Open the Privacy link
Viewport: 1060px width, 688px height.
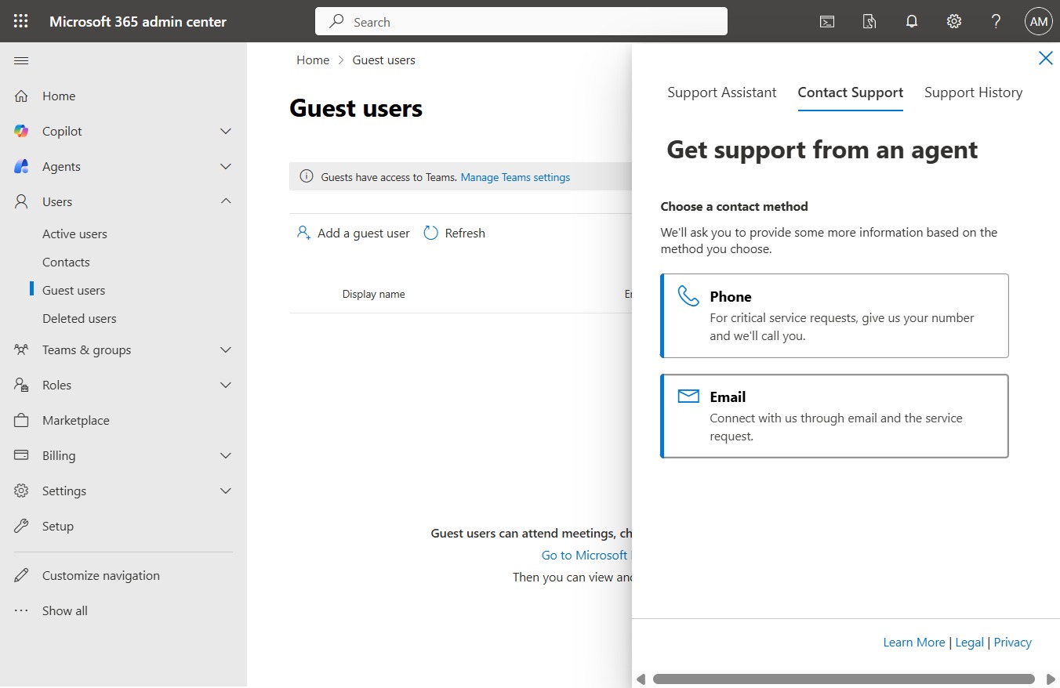coord(1013,642)
